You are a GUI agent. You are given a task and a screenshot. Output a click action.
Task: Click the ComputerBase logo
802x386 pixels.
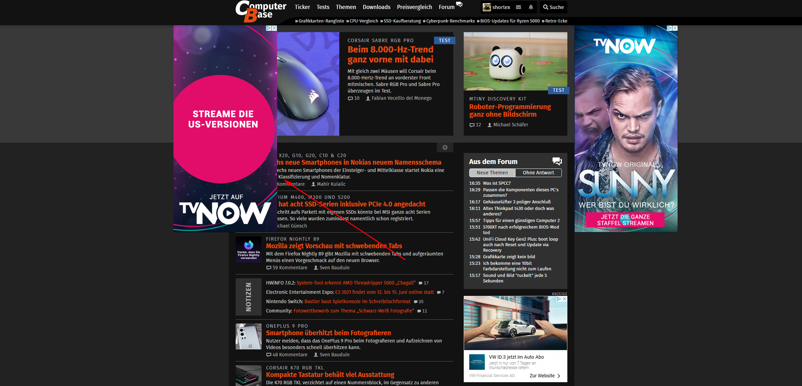click(261, 11)
